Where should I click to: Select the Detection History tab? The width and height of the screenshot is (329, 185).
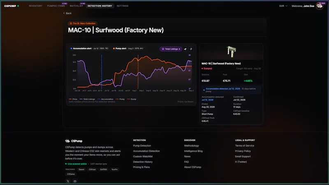click(x=100, y=6)
